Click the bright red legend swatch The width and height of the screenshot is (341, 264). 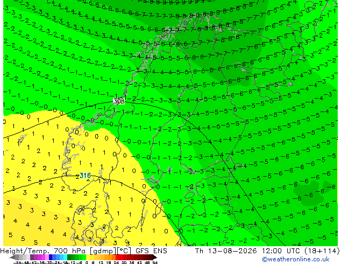point(117,257)
